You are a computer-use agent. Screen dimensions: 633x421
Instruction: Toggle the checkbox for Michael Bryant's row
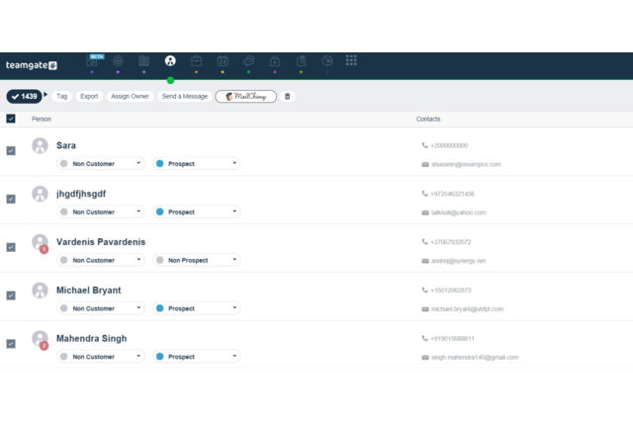pos(11,295)
